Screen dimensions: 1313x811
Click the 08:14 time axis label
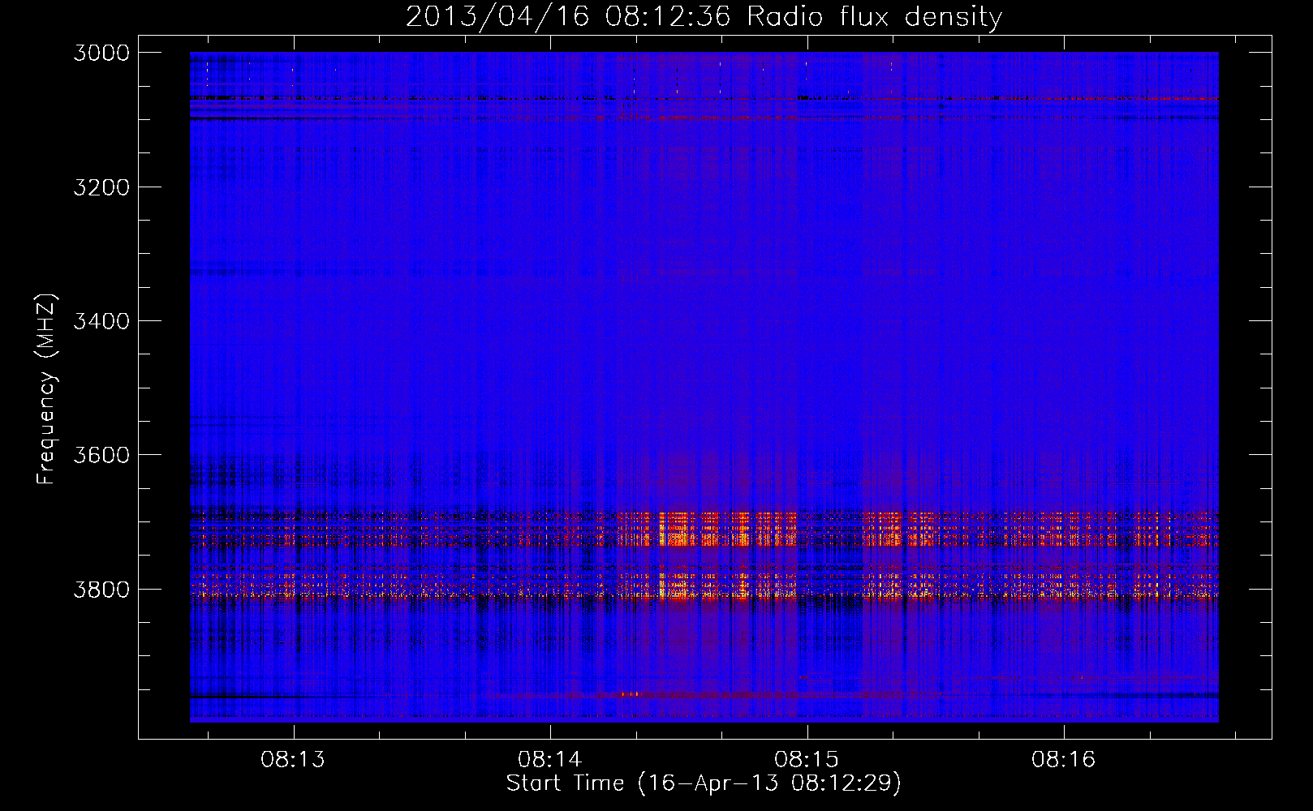click(x=550, y=760)
